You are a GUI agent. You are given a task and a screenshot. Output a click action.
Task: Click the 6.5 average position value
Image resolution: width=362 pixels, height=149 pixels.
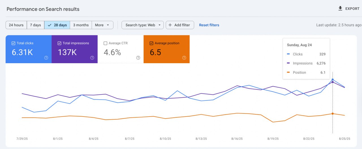pos(155,52)
